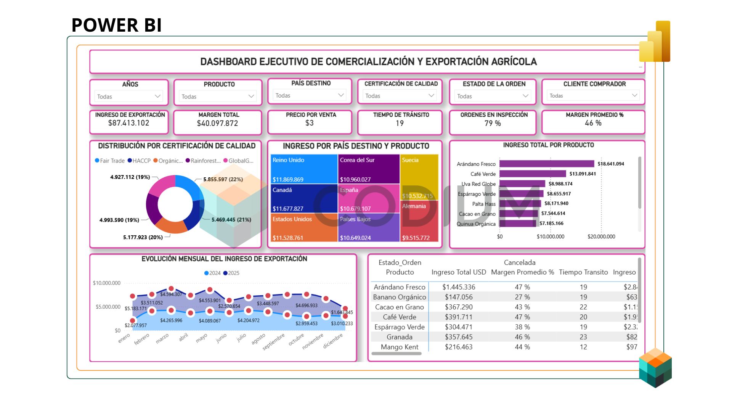Open the PAÍS DESTINO dropdown
The width and height of the screenshot is (732, 412).
click(x=310, y=95)
